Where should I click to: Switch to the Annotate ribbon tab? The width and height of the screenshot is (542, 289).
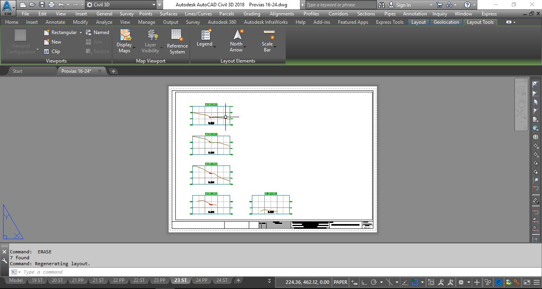click(x=55, y=22)
